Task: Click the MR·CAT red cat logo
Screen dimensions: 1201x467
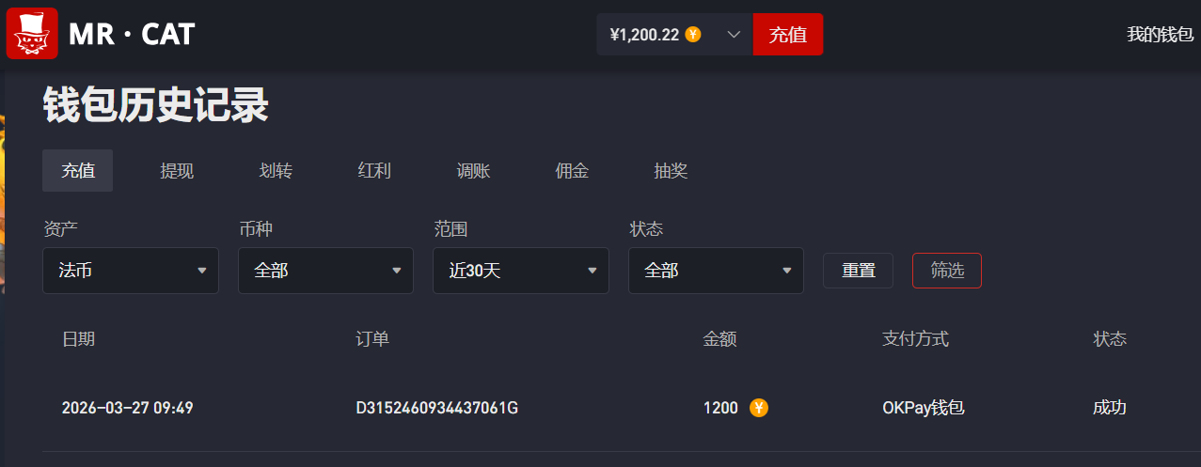Action: pyautogui.click(x=32, y=34)
